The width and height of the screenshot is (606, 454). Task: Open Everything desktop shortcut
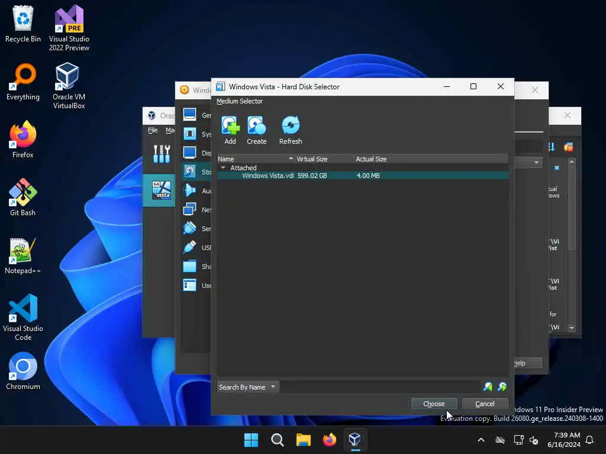pyautogui.click(x=23, y=82)
